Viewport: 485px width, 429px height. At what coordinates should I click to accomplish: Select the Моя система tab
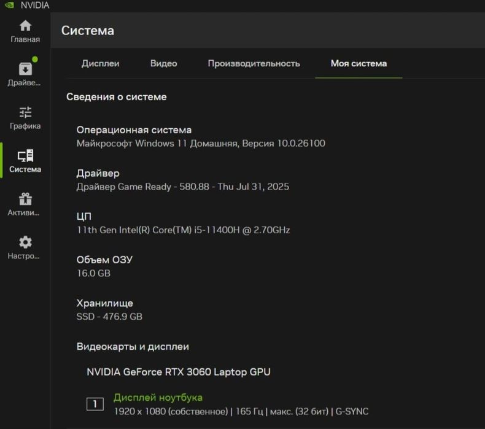[359, 63]
